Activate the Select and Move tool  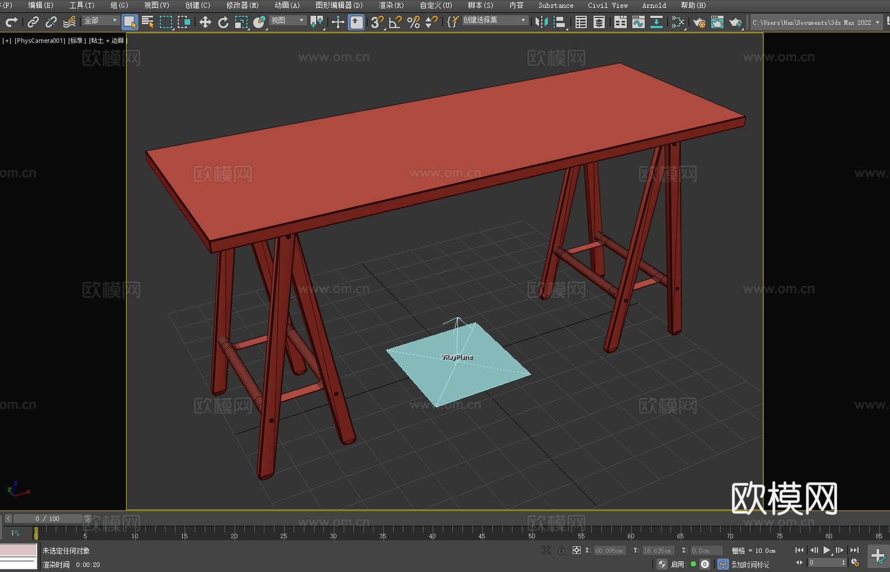pos(205,22)
